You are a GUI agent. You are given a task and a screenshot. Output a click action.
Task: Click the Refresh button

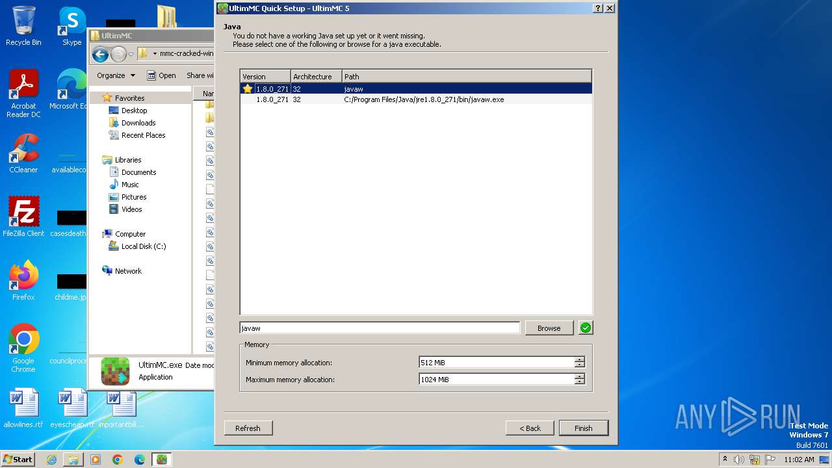click(248, 428)
